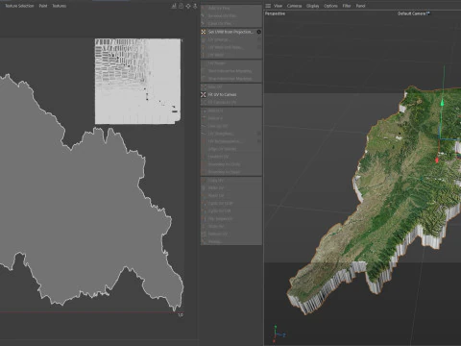Click the viewport hamburger menu icon

(x=268, y=6)
